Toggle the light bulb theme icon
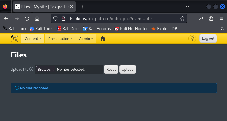Image resolution: width=227 pixels, height=121 pixels. click(192, 39)
